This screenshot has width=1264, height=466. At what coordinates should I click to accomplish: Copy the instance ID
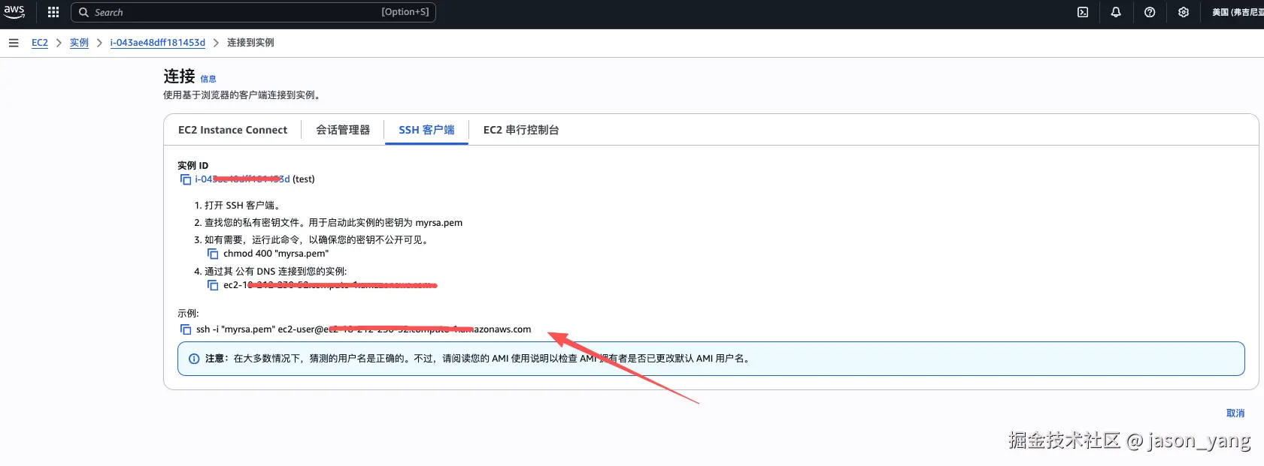(x=186, y=179)
